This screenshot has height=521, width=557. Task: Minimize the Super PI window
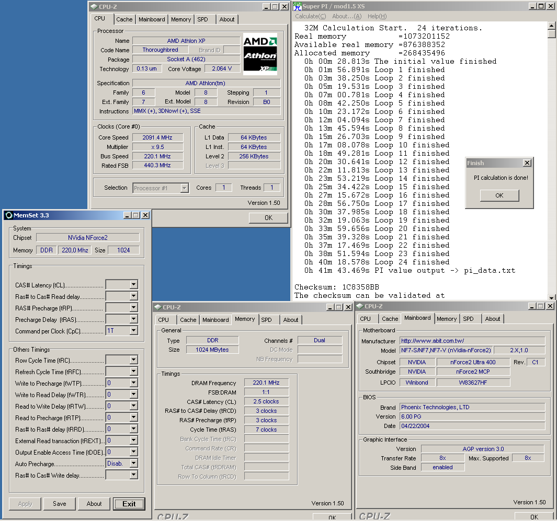click(532, 6)
